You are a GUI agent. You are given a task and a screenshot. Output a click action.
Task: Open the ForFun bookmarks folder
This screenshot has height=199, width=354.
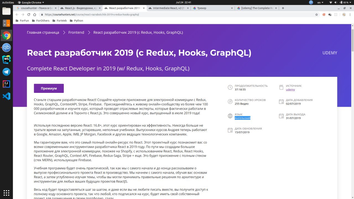(22, 21)
